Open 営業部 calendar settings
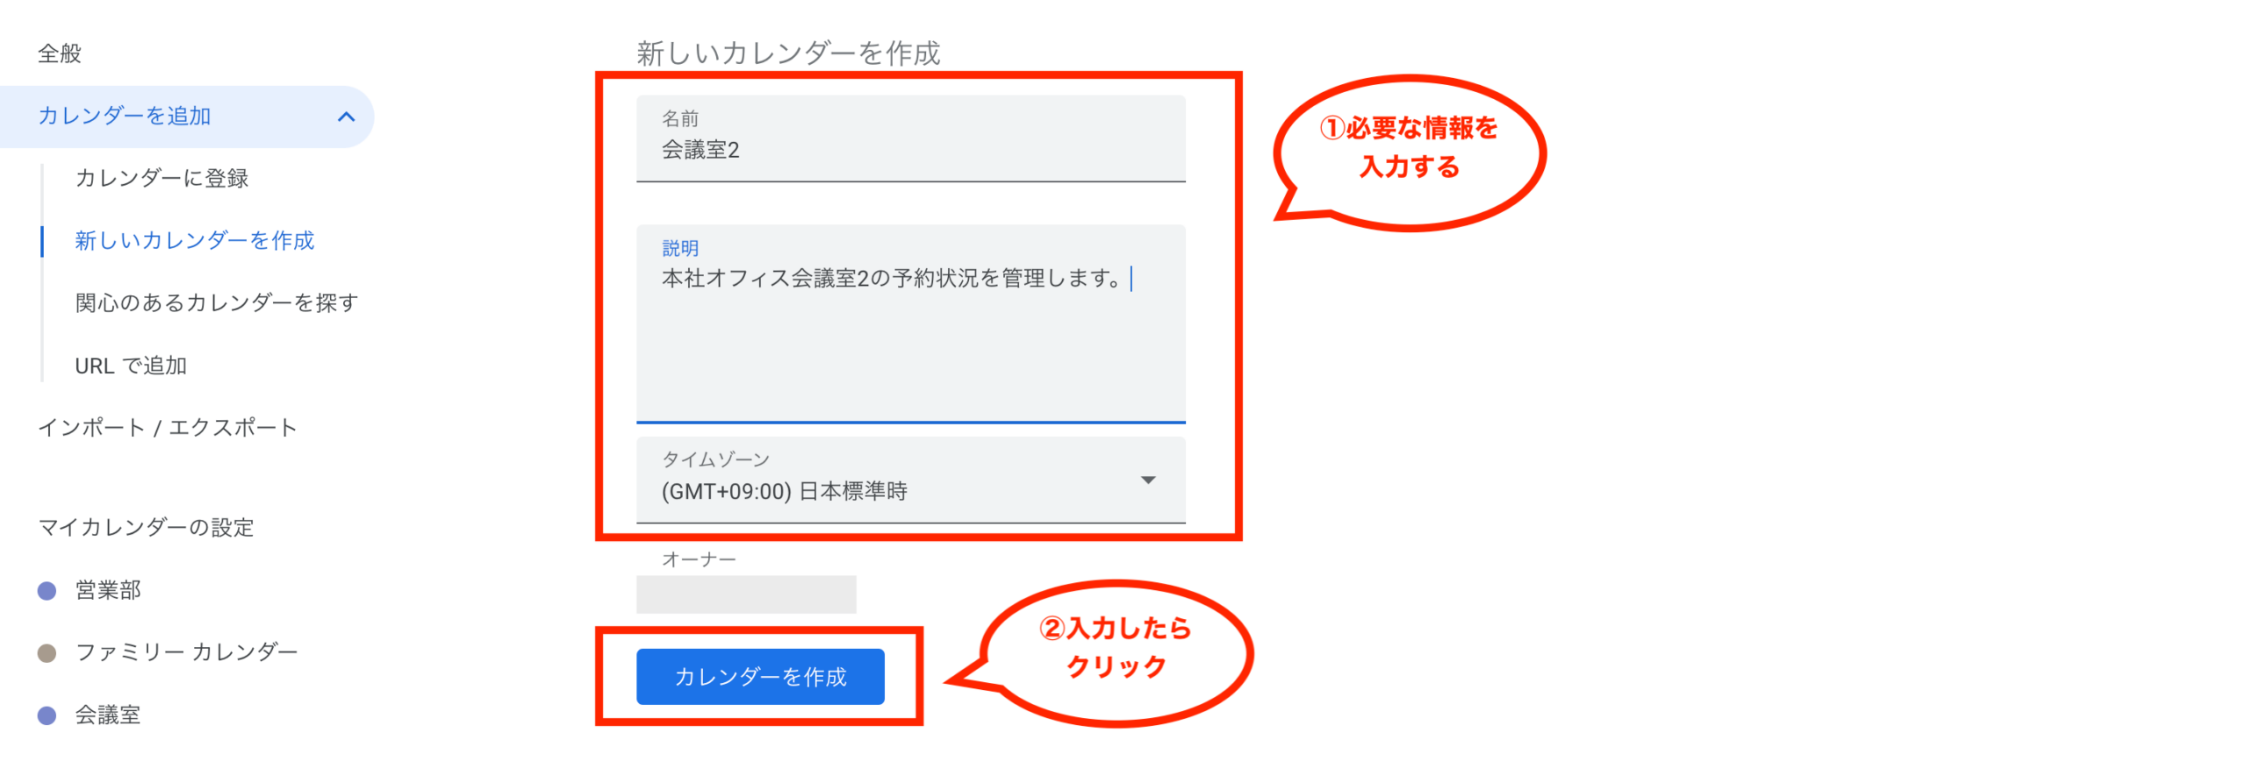Screen dimensions: 2247x775 pyautogui.click(x=108, y=590)
